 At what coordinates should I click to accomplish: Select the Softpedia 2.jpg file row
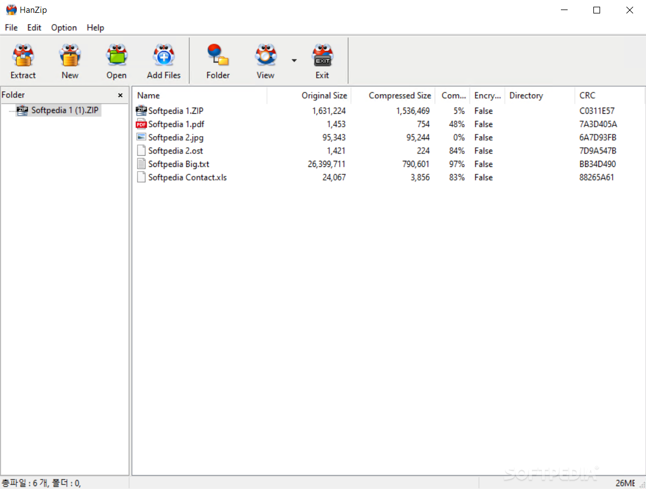click(x=389, y=137)
